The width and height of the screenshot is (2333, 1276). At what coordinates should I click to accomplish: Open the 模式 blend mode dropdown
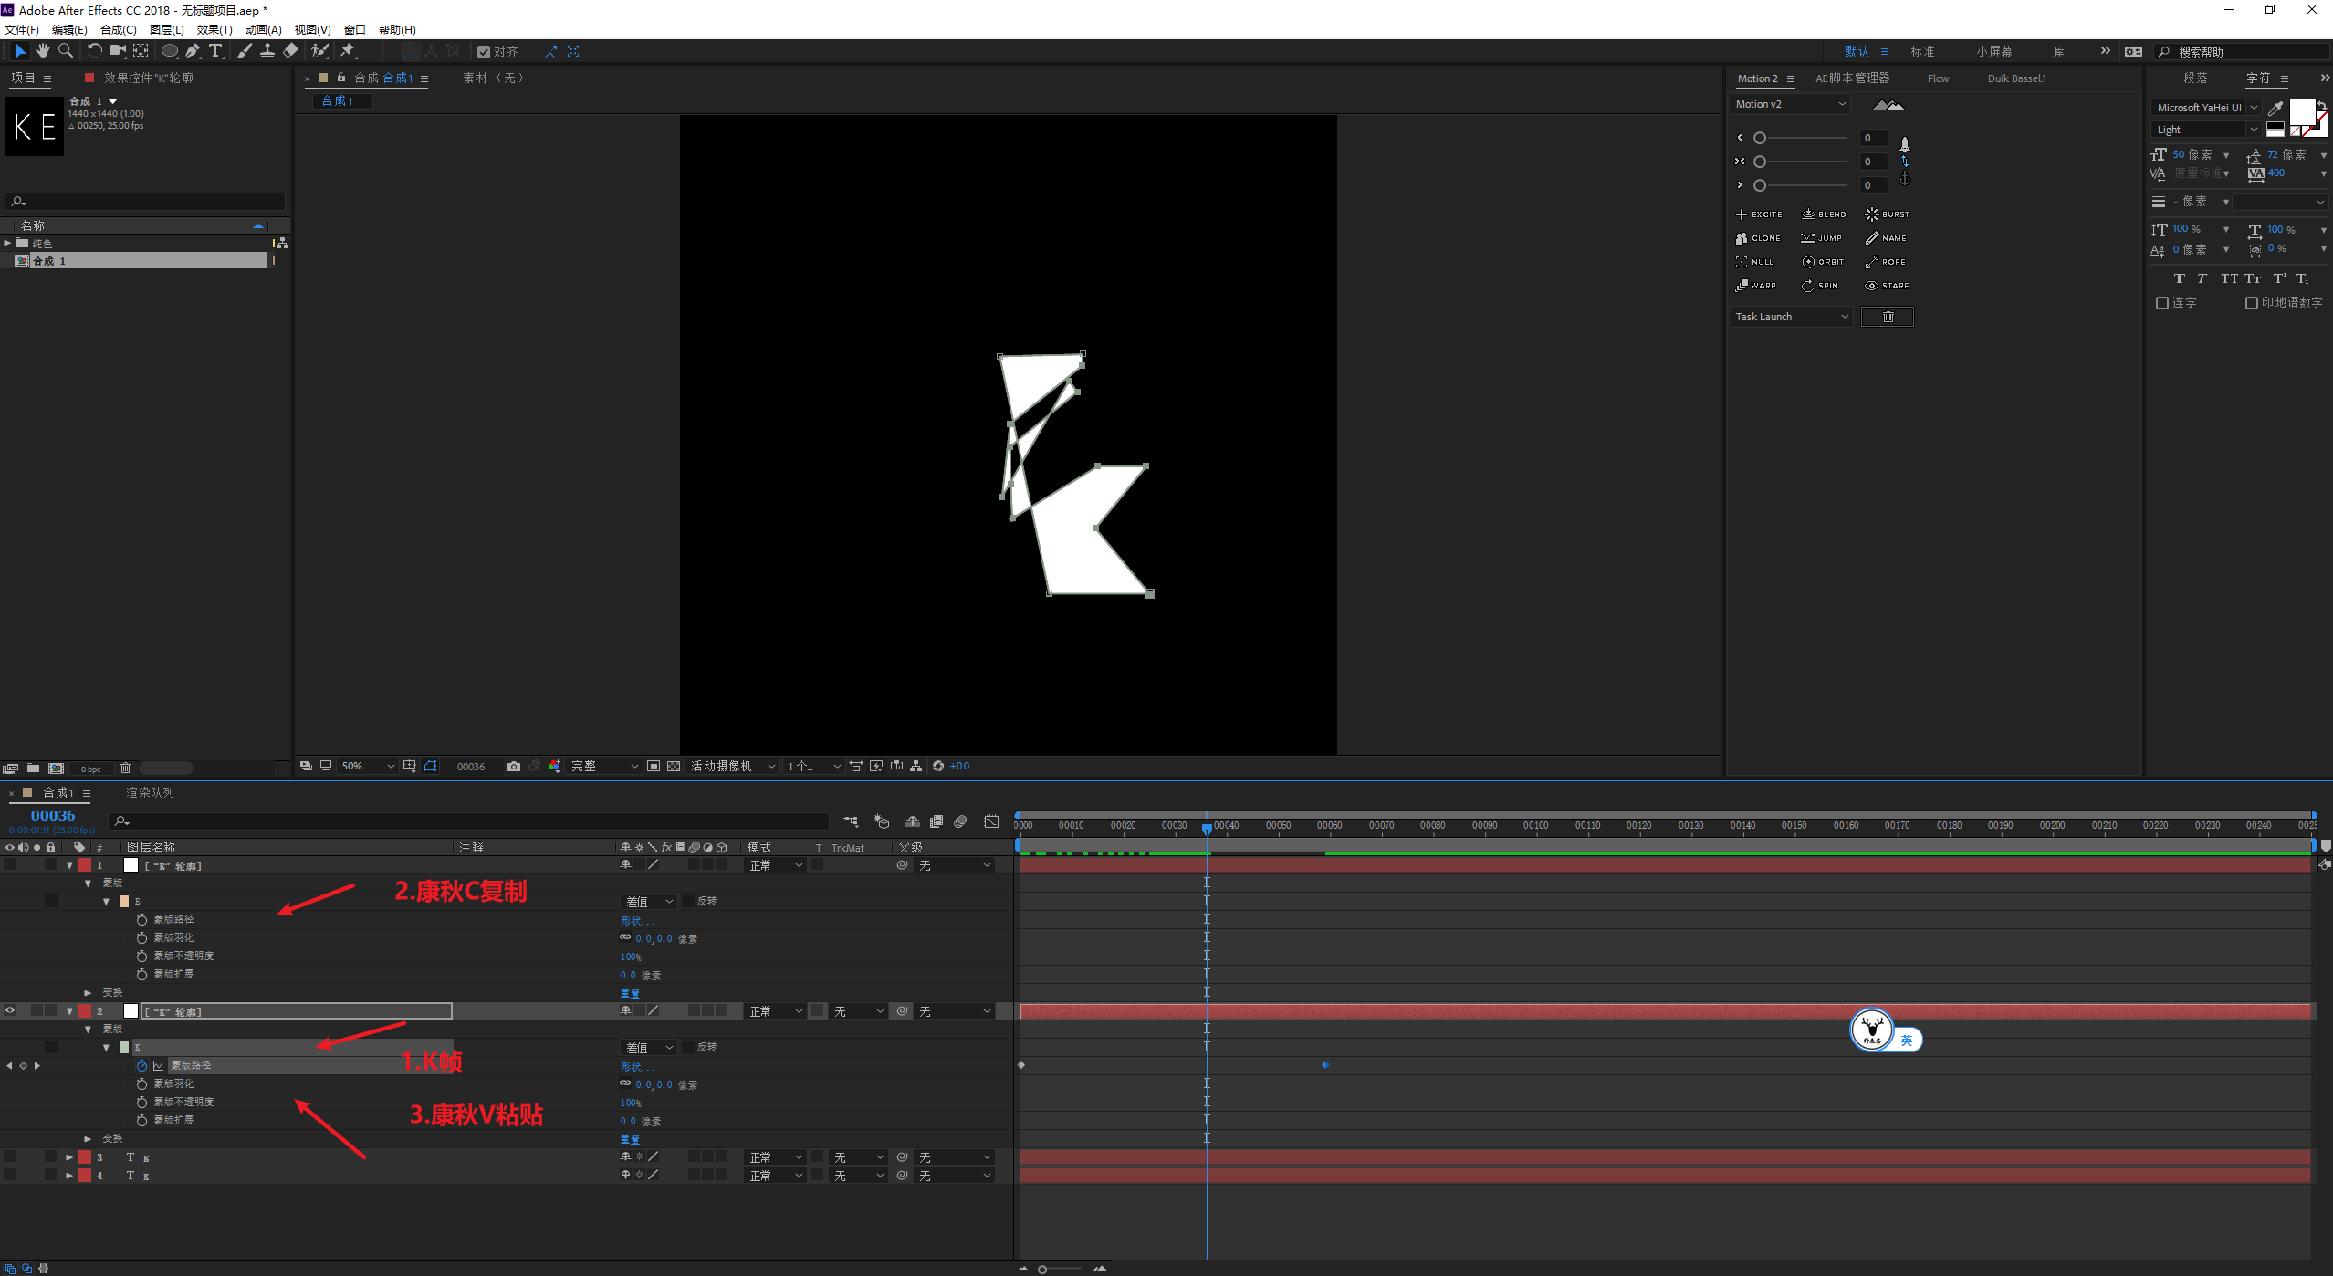771,866
